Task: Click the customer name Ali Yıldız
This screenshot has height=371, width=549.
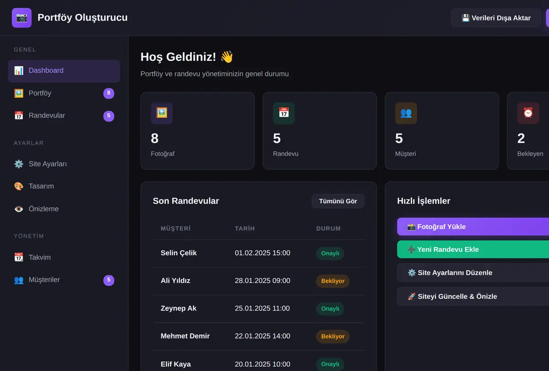Action: (x=176, y=280)
